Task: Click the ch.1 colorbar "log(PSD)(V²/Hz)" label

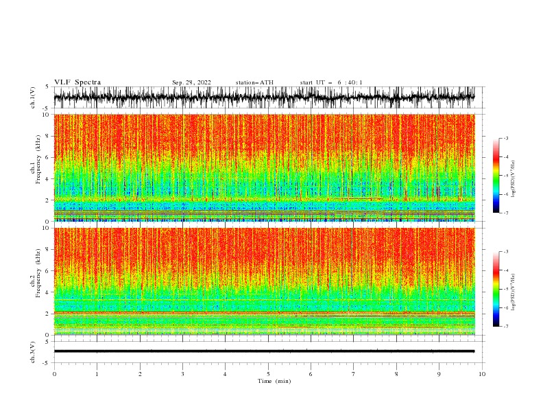Action: tap(514, 179)
